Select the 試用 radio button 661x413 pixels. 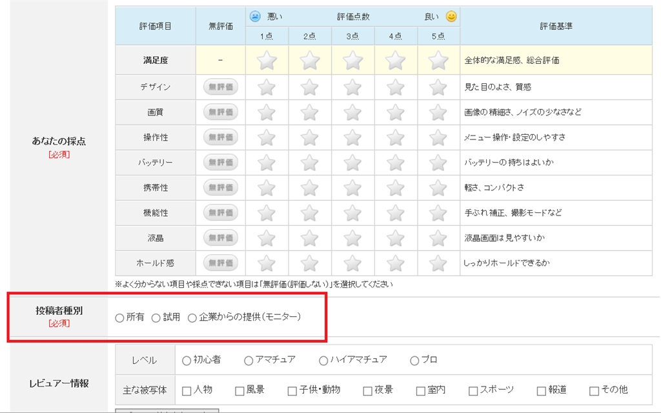[x=156, y=317]
